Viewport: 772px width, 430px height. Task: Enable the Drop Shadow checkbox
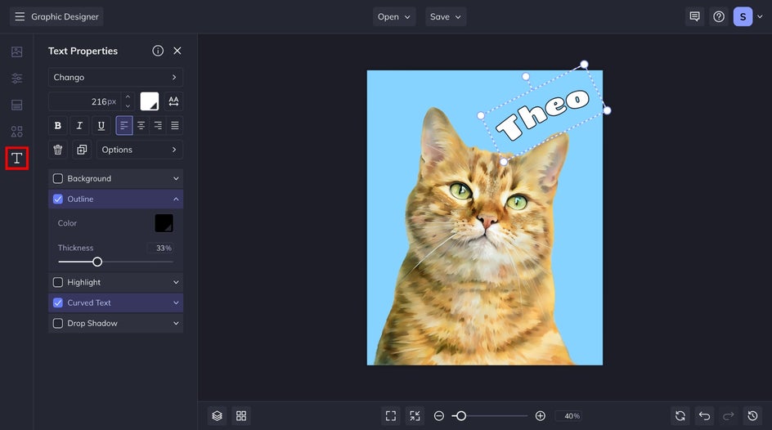pos(57,323)
